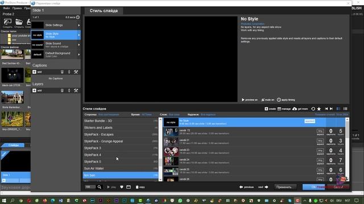Click the apply timing clock icon
The height and width of the screenshot is (204, 364).
click(x=279, y=100)
